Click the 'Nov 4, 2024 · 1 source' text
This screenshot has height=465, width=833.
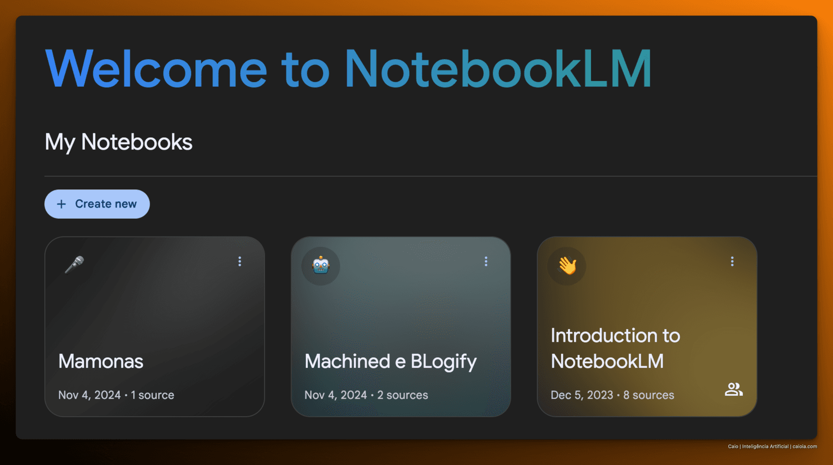[116, 395]
